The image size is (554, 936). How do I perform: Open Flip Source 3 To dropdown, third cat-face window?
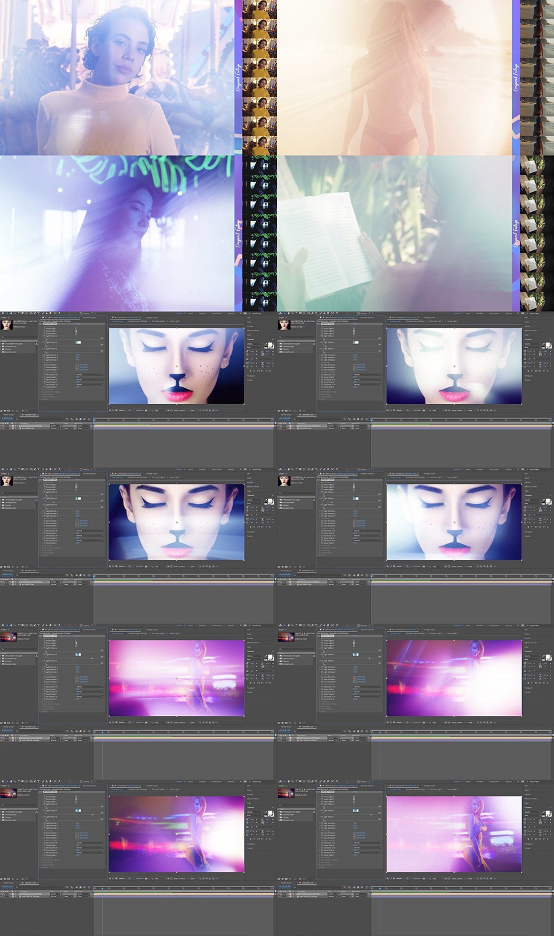pos(90,541)
